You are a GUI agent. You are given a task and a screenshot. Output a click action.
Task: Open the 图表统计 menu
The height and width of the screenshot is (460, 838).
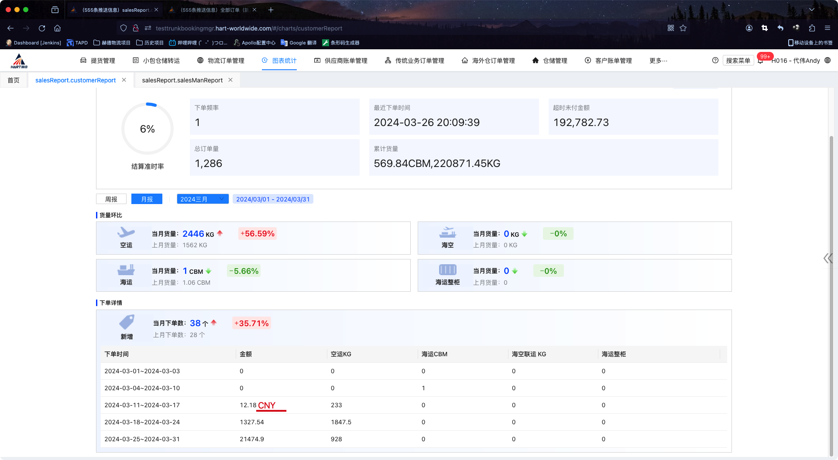[x=279, y=61]
